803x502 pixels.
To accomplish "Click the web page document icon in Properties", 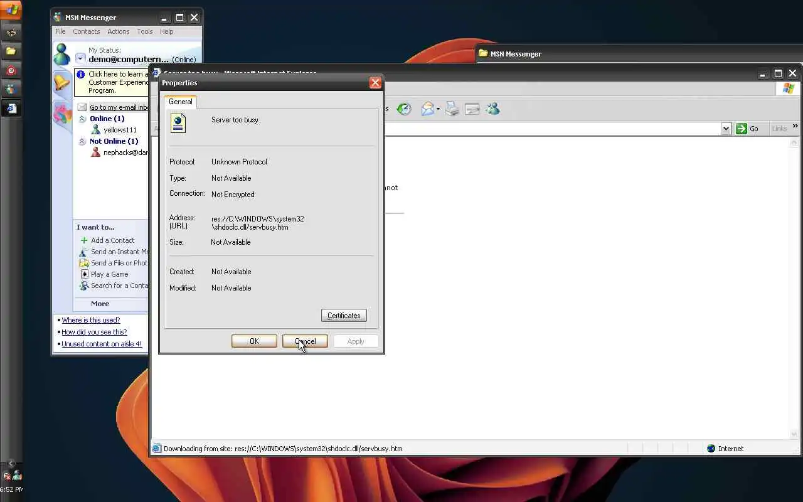I will point(178,123).
